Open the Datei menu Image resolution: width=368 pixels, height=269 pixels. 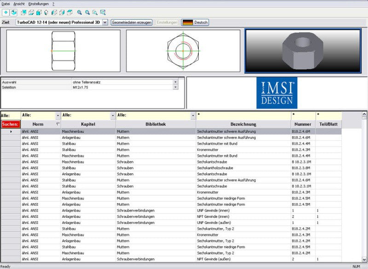coord(6,4)
